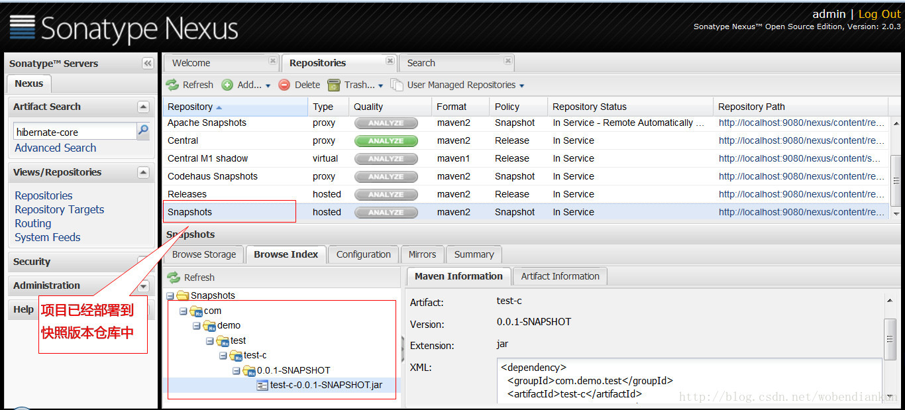The height and width of the screenshot is (410, 905).
Task: Open the Trash dropdown menu
Action: (356, 85)
